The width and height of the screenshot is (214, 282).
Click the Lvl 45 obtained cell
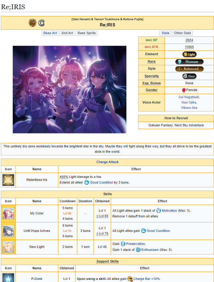(102, 247)
